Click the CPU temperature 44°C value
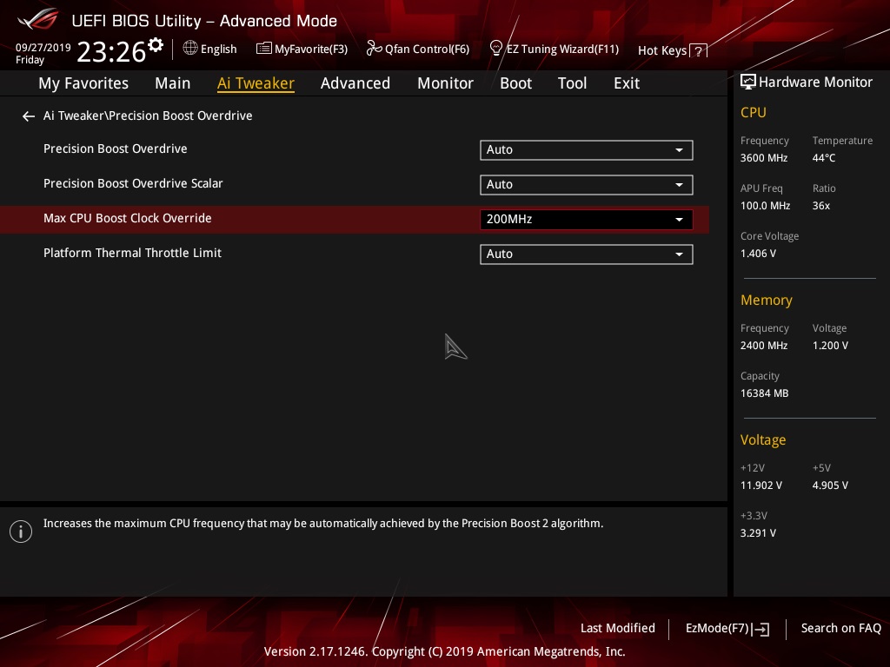The height and width of the screenshot is (667, 890). (824, 158)
